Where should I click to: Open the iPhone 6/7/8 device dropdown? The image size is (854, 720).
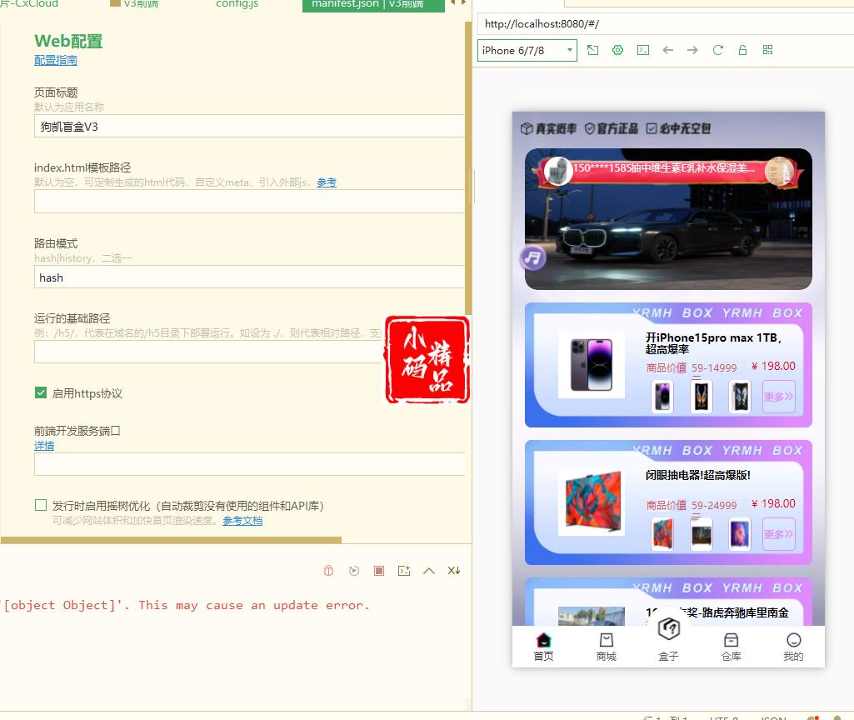tap(527, 51)
